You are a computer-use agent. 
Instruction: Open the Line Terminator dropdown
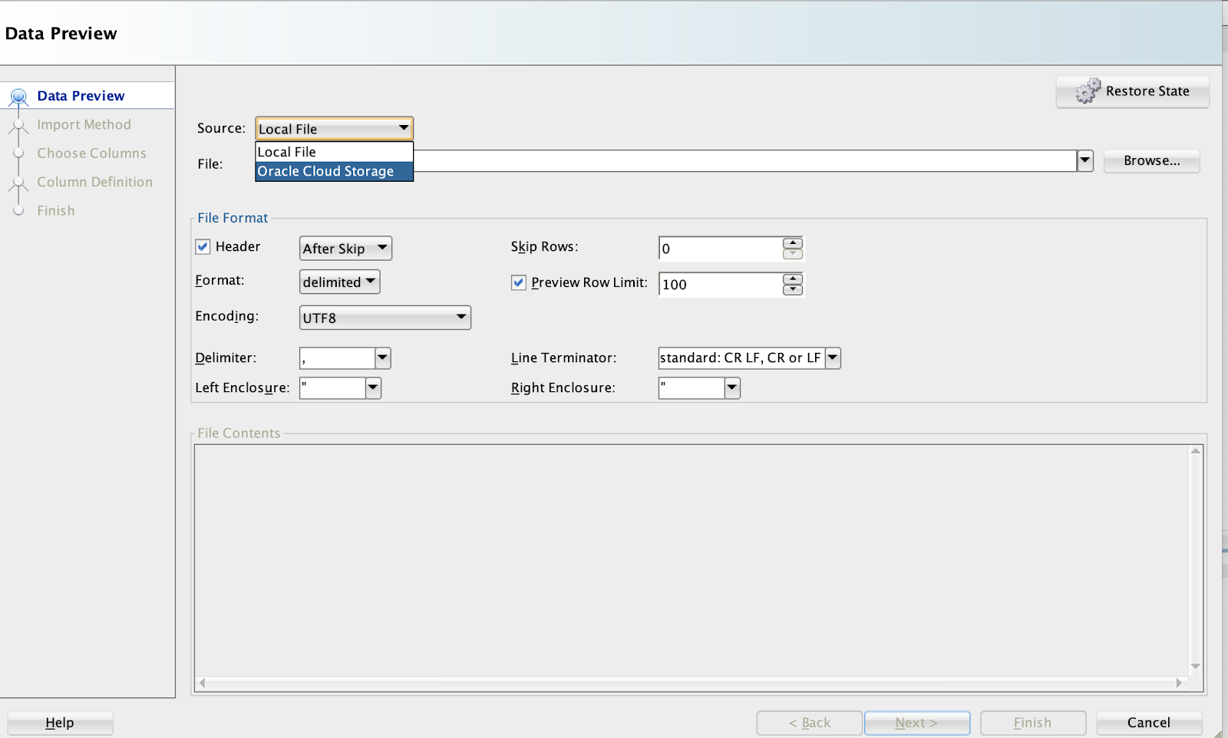[x=832, y=357]
